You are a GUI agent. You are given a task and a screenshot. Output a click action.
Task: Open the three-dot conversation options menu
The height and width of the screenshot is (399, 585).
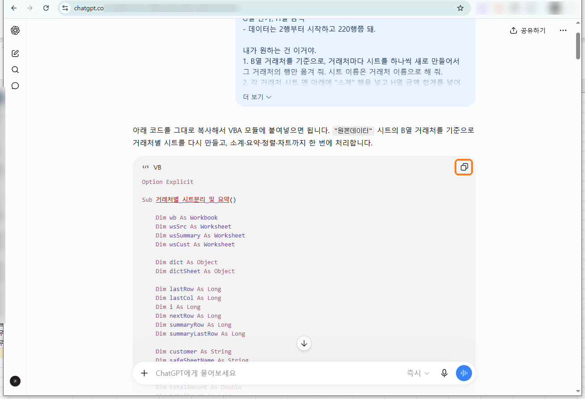[563, 31]
